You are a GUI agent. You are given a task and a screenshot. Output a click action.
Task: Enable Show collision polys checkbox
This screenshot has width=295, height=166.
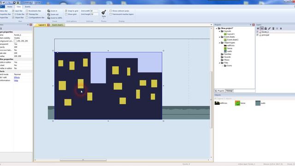point(111,11)
